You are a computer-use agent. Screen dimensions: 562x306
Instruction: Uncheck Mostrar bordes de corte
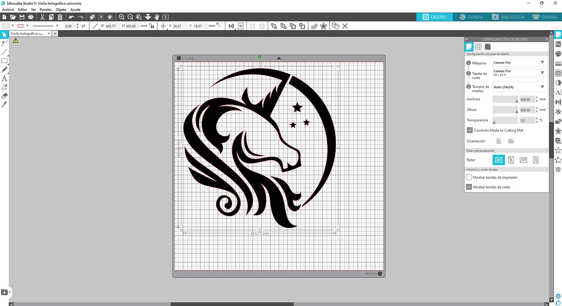click(x=469, y=187)
